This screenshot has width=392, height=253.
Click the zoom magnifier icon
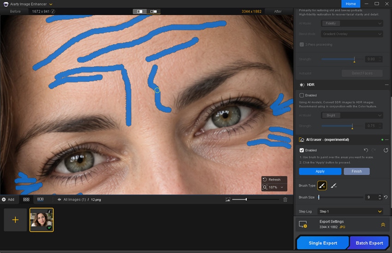pos(265,187)
